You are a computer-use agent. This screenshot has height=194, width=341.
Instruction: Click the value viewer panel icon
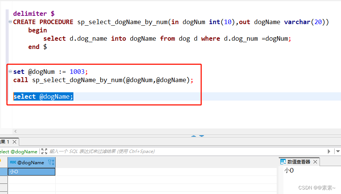pyautogui.click(x=283, y=162)
